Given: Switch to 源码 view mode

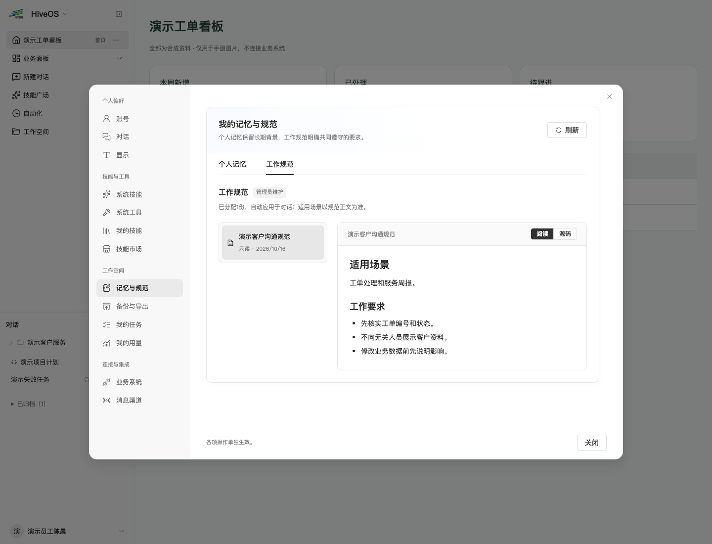Looking at the screenshot, I should pyautogui.click(x=565, y=234).
